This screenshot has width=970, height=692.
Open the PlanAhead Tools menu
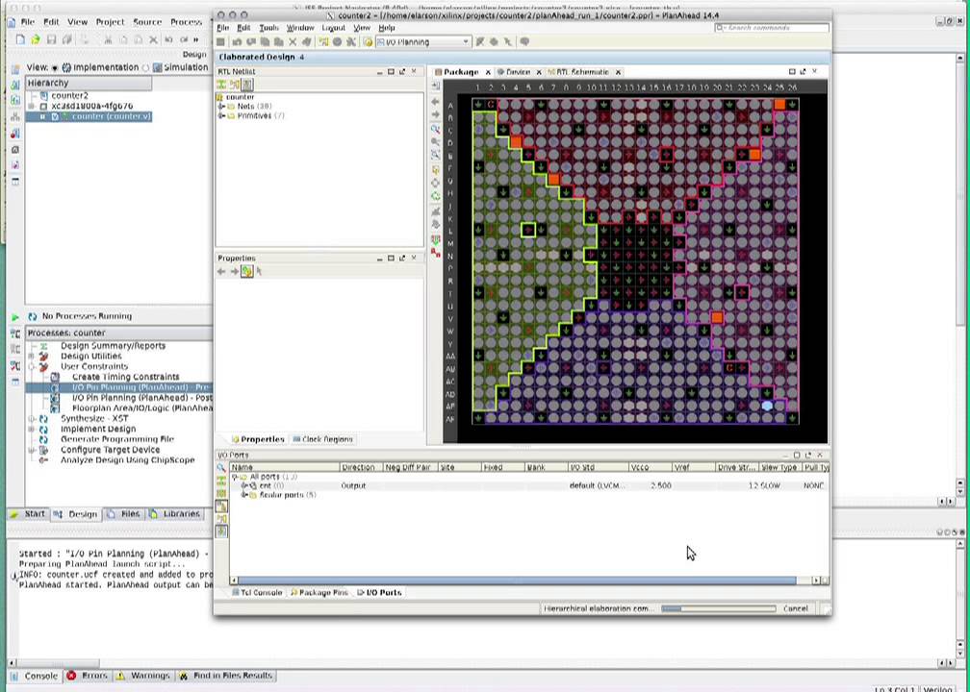tap(268, 28)
